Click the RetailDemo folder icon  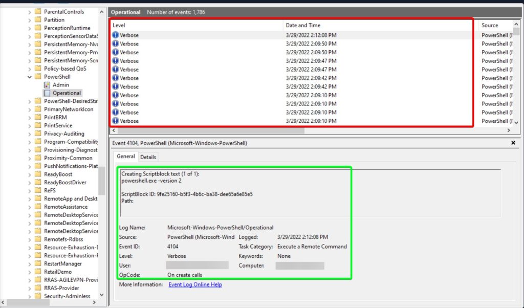38,272
